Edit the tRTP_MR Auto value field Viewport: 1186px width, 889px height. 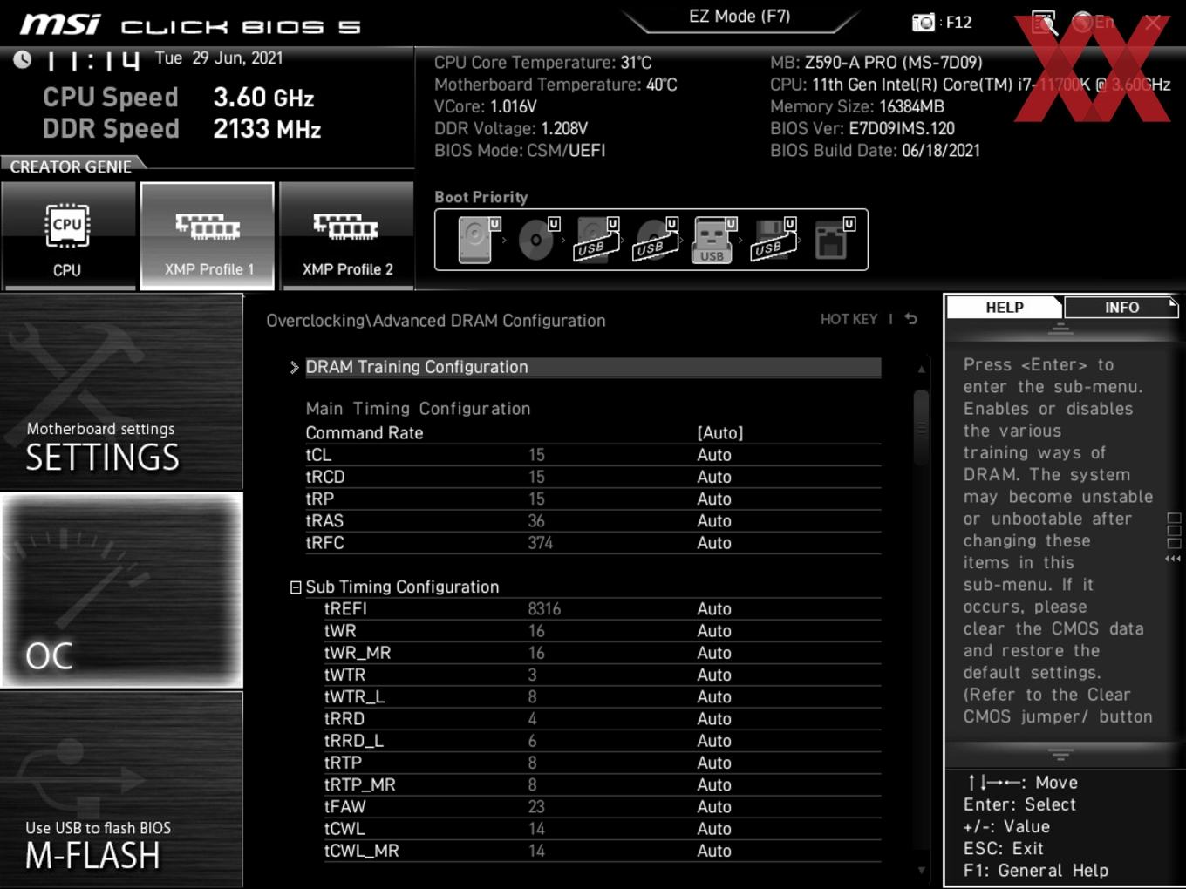click(714, 785)
